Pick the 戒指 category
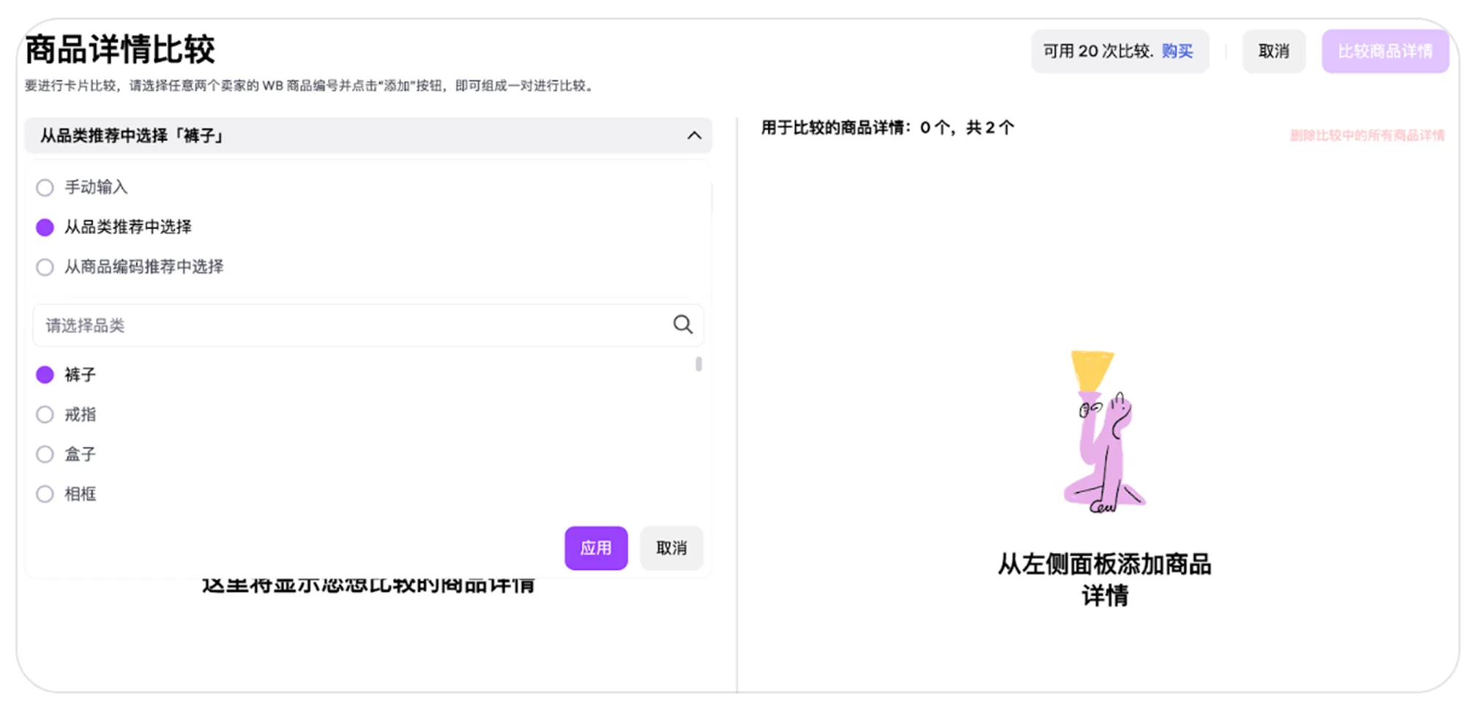 tap(45, 415)
